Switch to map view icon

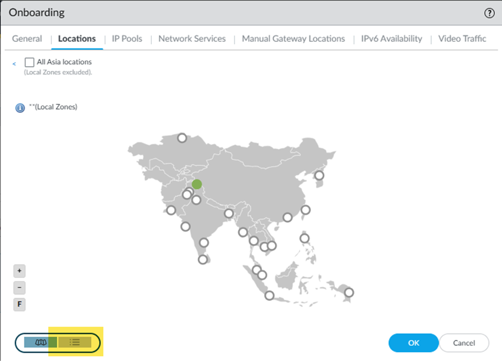(x=40, y=343)
